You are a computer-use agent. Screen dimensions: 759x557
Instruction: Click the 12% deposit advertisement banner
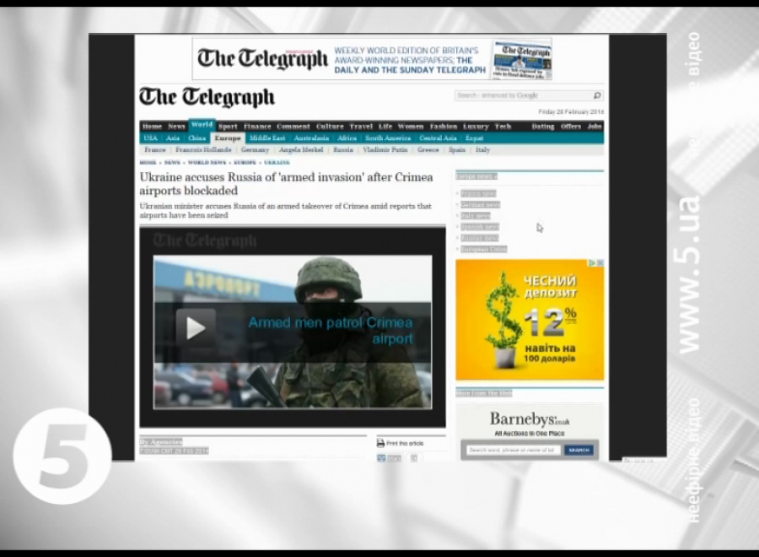pos(530,320)
